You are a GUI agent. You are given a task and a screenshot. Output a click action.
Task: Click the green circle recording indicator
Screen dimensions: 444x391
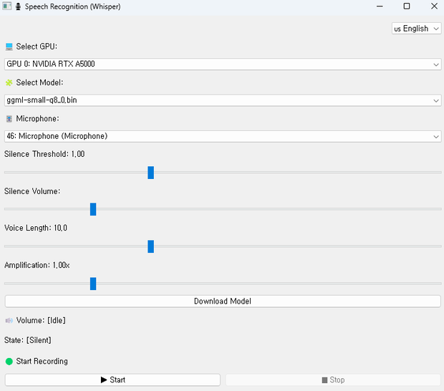(x=9, y=362)
